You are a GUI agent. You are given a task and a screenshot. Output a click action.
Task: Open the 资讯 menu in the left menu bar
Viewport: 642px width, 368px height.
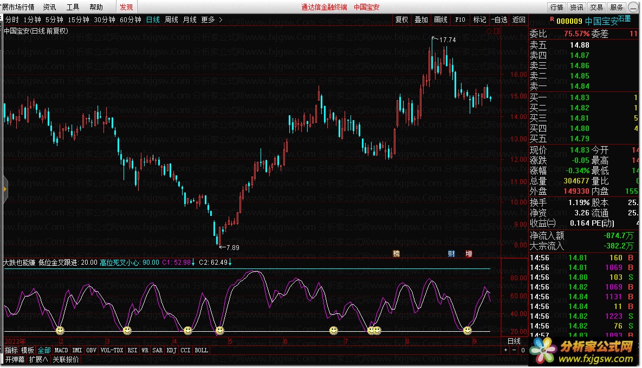point(49,8)
